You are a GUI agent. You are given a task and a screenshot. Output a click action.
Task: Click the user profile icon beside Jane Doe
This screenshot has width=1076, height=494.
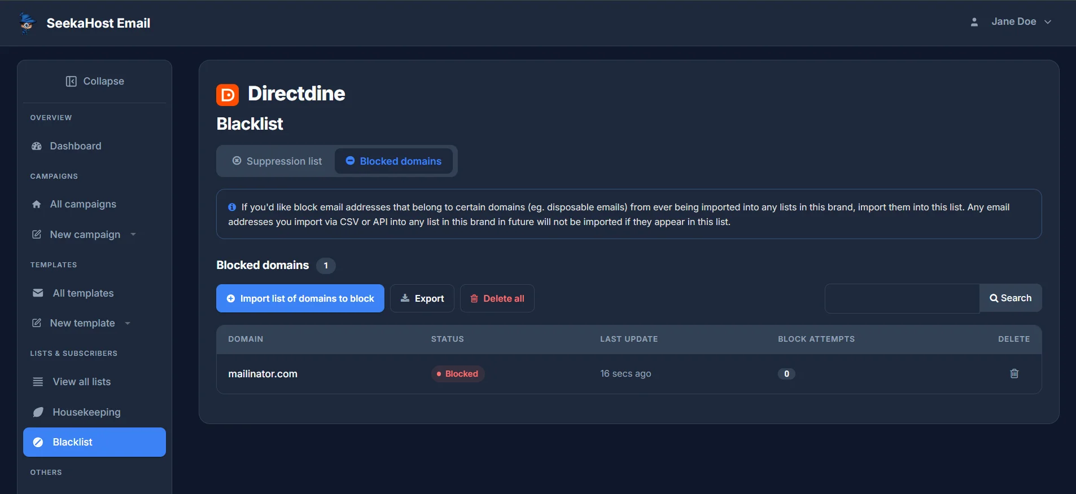click(x=974, y=22)
